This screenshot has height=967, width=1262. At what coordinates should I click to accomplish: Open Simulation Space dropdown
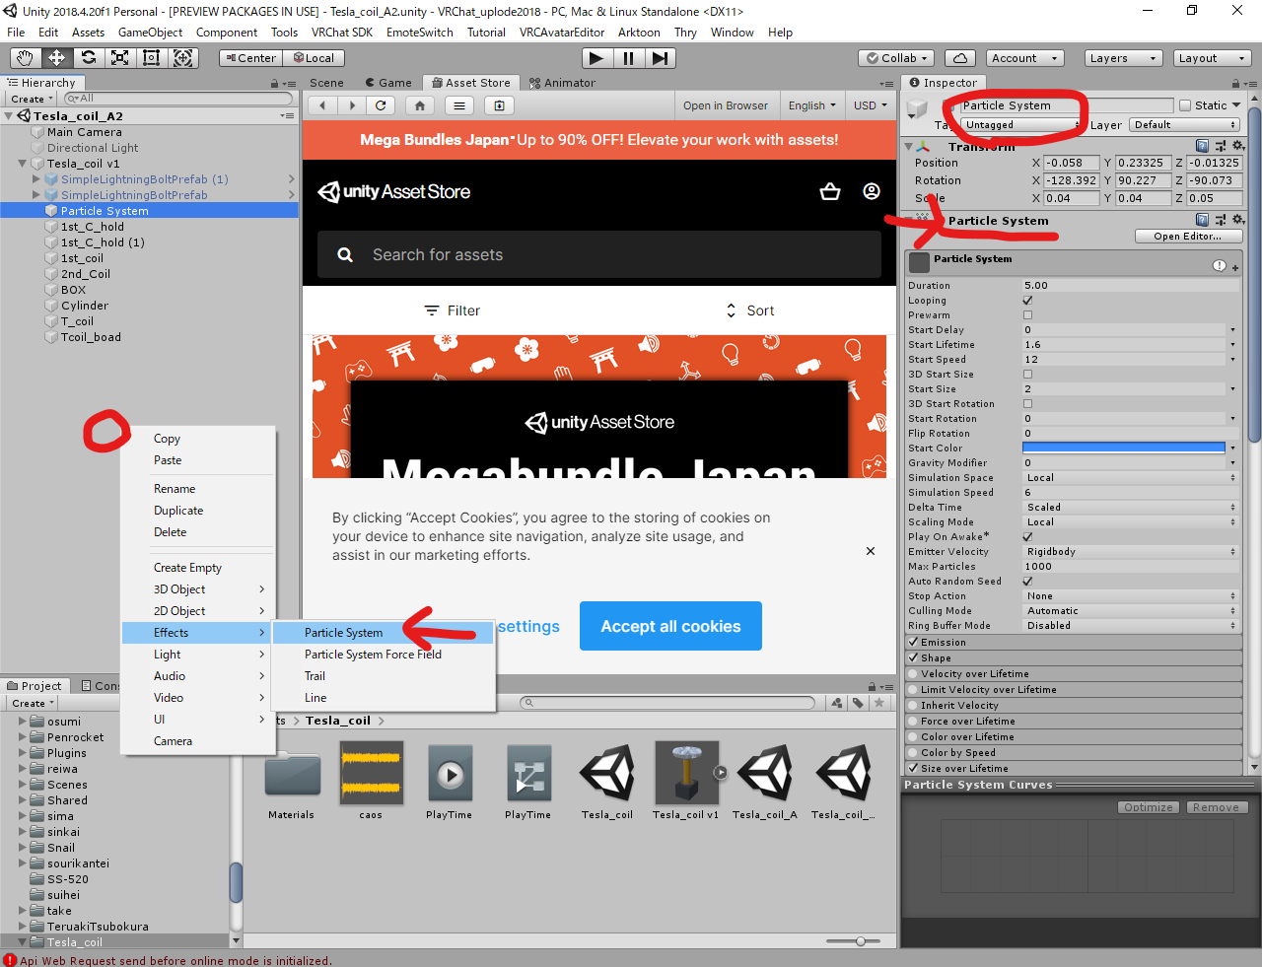coord(1131,478)
